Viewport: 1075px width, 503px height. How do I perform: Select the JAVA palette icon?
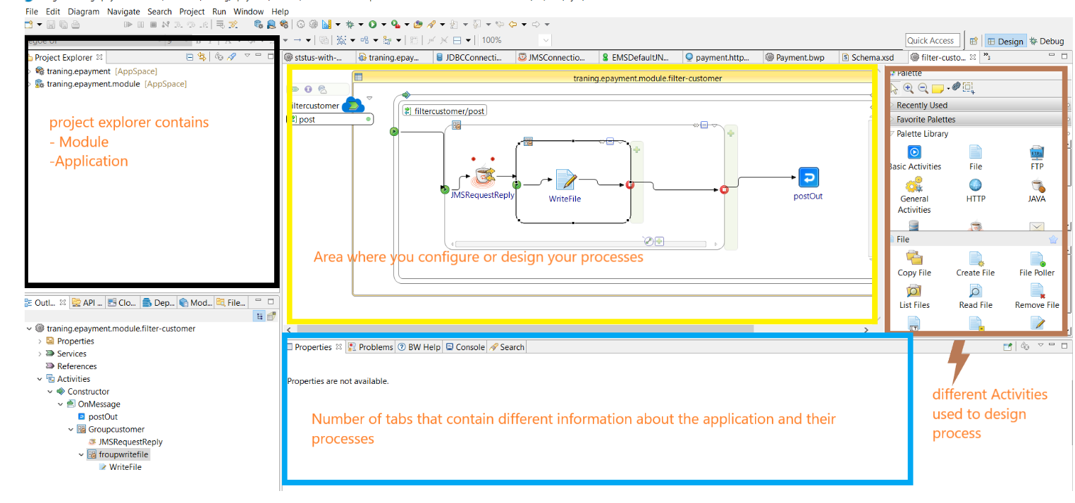pos(1036,188)
